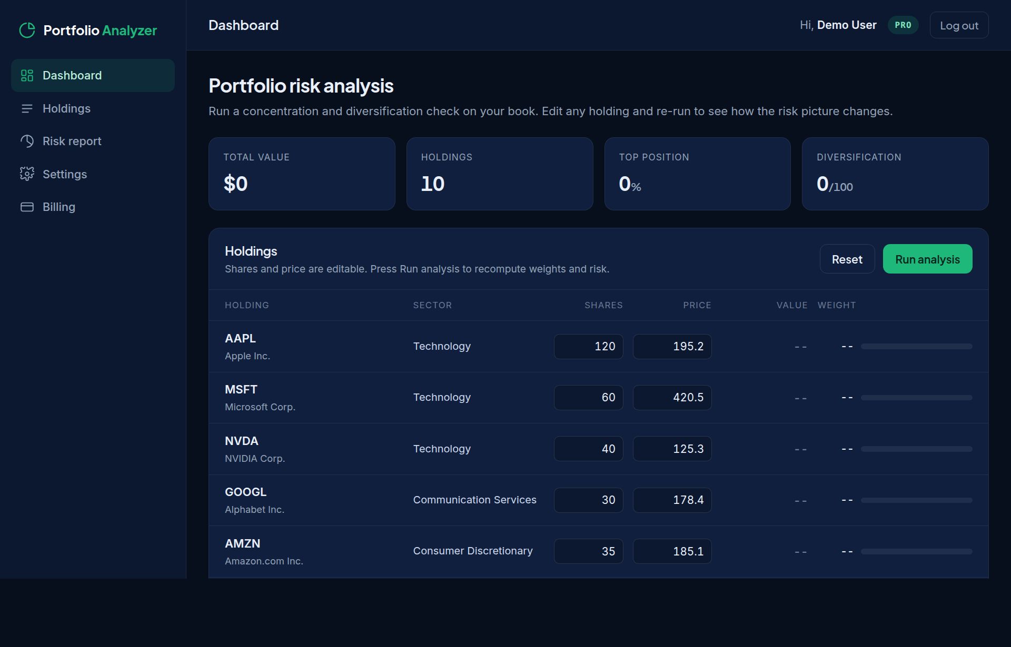Click the PRICE column header
This screenshot has height=647, width=1011.
697,305
